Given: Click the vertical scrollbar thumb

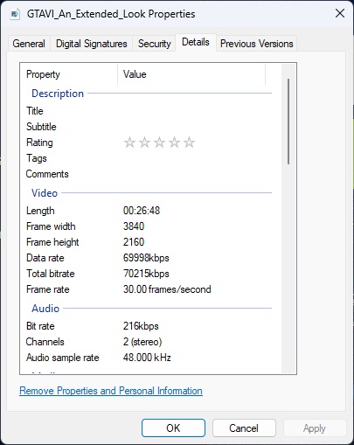Looking at the screenshot, I should 288,122.
